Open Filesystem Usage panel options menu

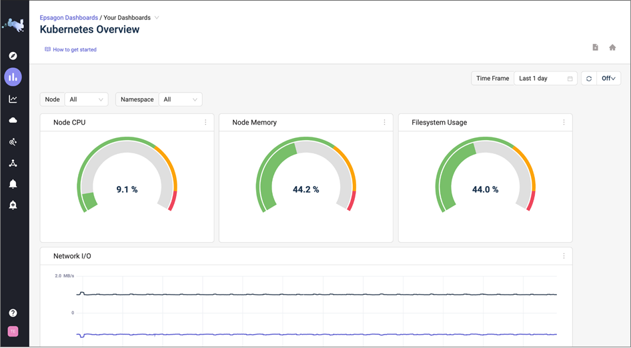(564, 122)
